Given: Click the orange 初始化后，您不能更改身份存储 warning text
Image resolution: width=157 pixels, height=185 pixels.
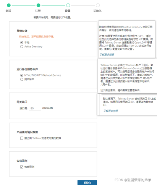Looking at the screenshot, I should 37,37.
